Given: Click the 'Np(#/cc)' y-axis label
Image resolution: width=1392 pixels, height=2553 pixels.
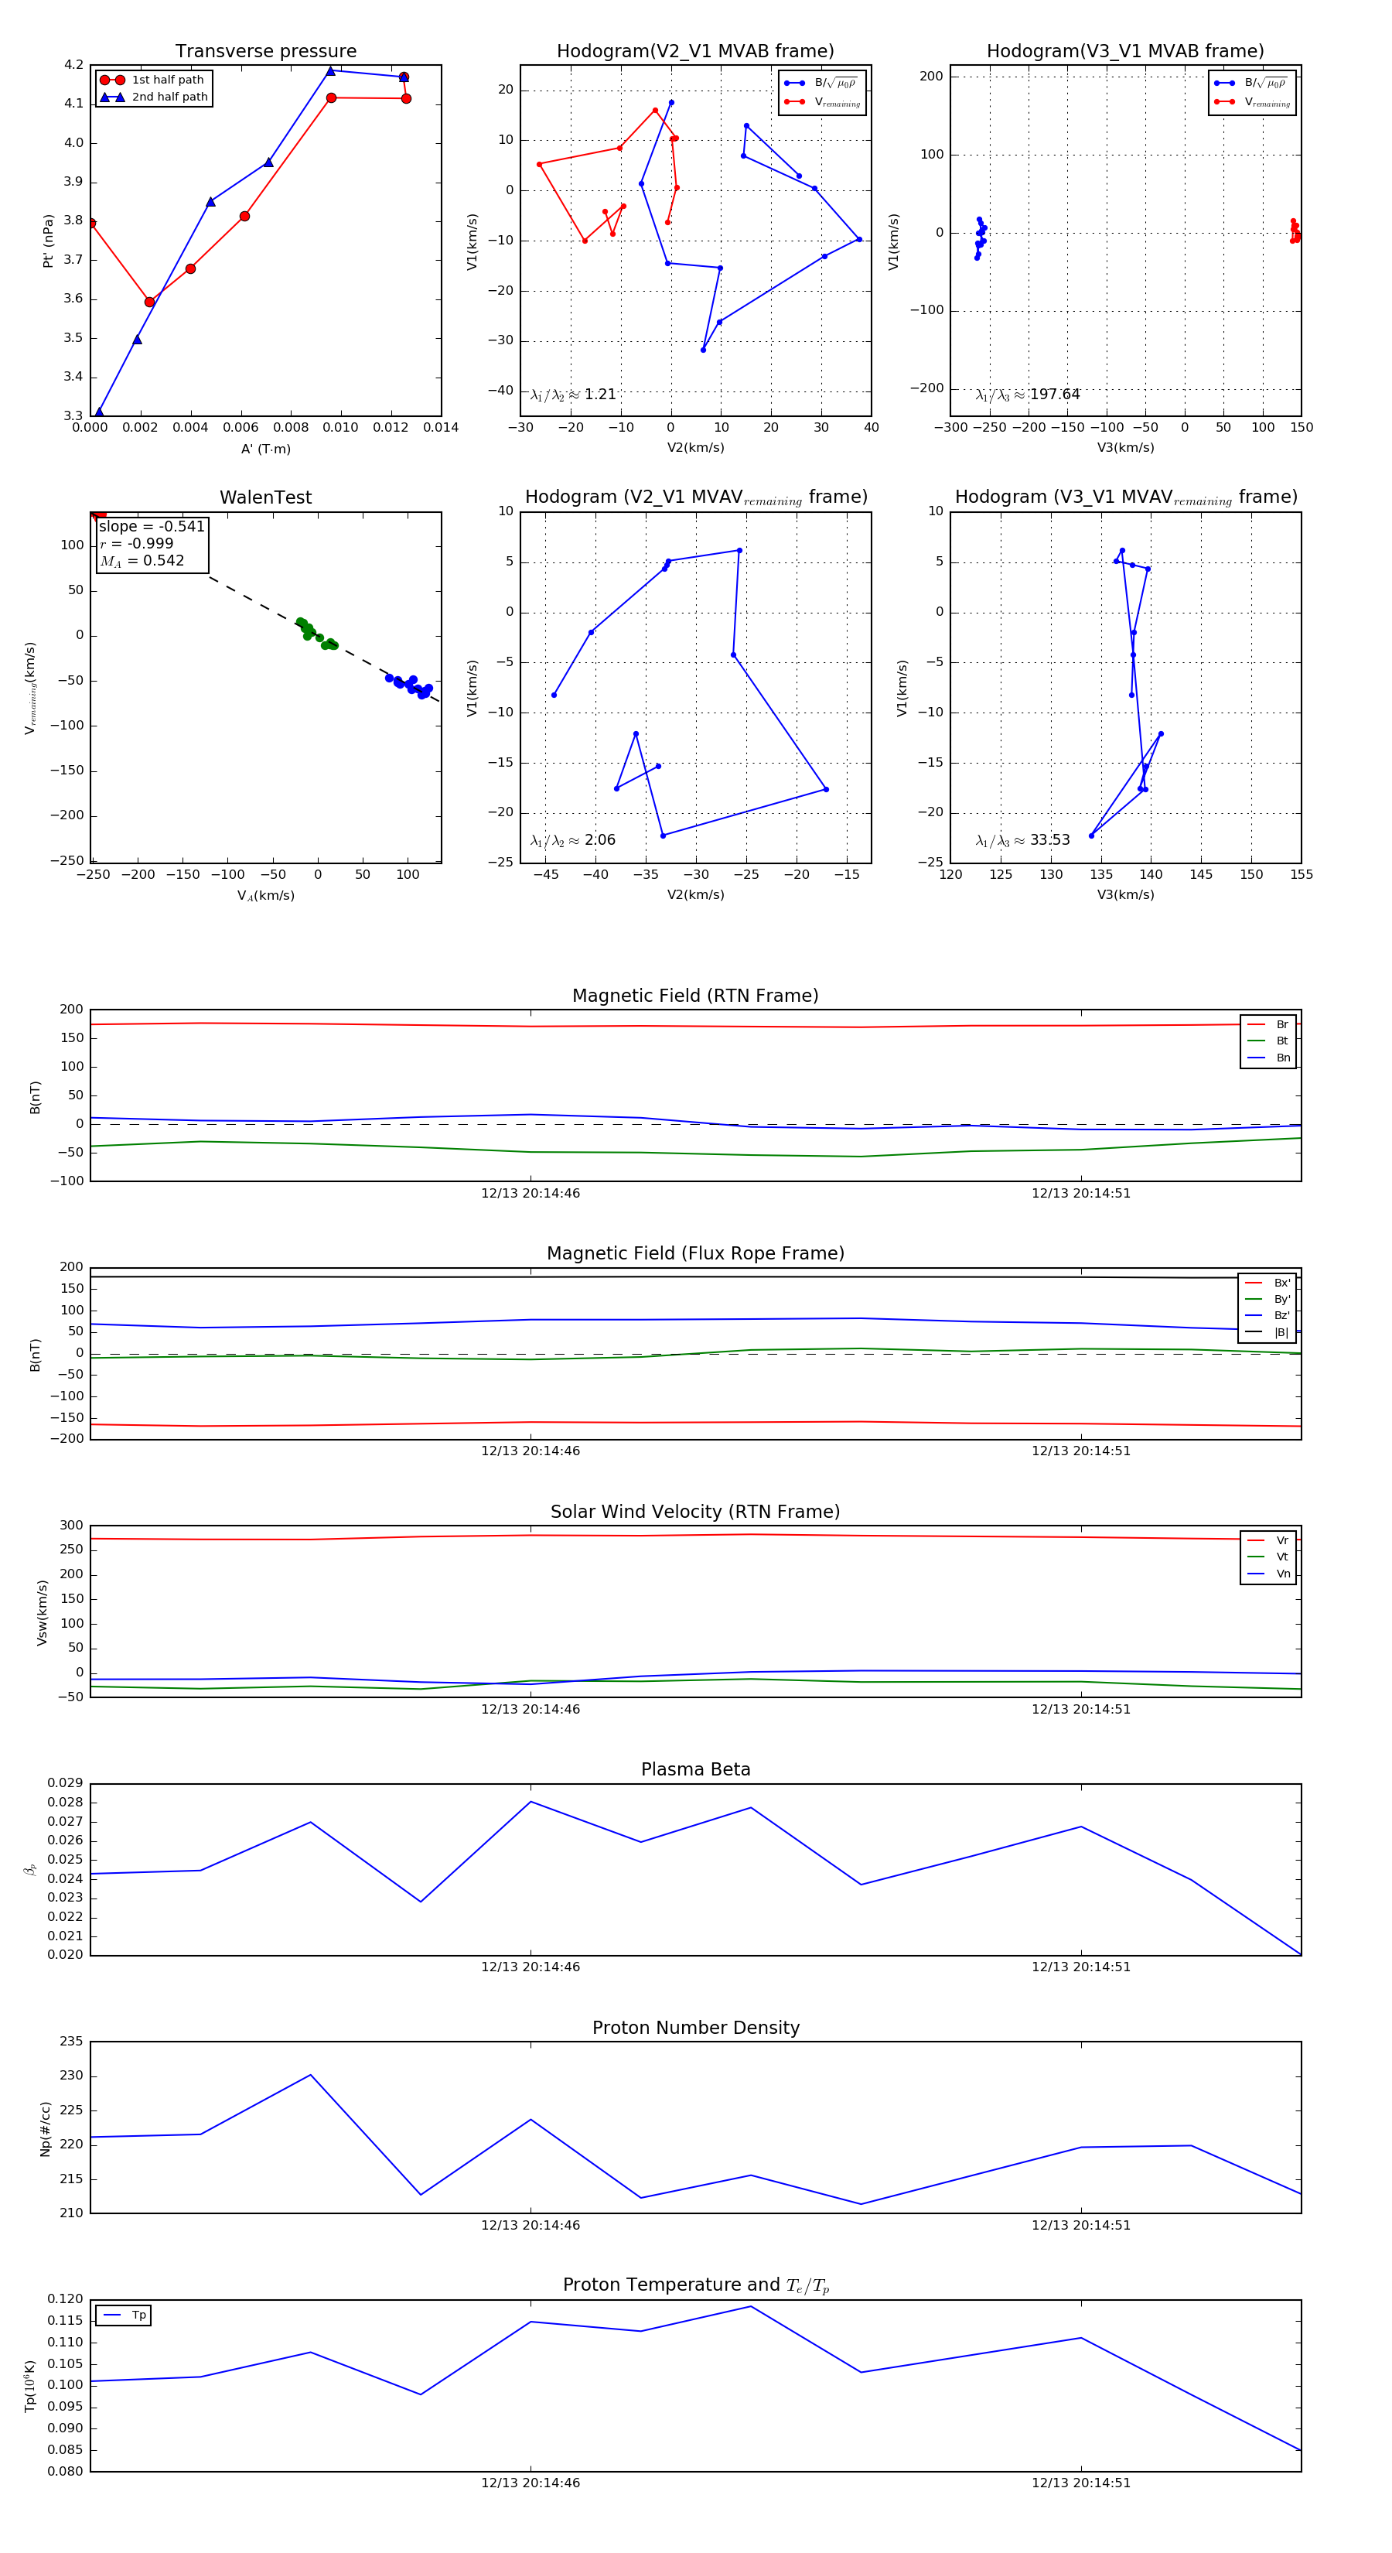Looking at the screenshot, I should point(45,2130).
